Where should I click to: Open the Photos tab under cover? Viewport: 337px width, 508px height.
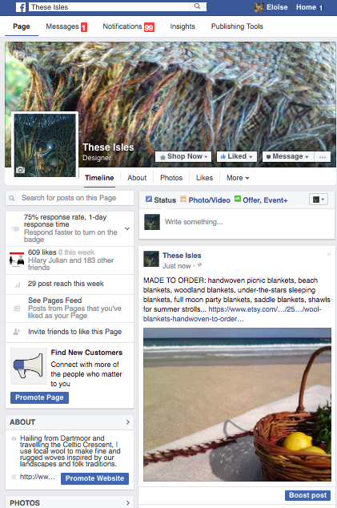coord(171,178)
